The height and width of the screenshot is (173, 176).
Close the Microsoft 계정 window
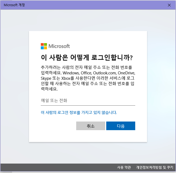[169, 5]
